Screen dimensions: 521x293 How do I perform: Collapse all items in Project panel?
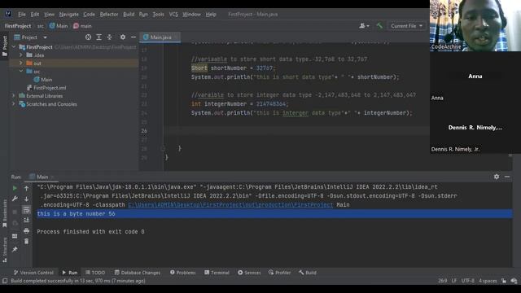pyautogui.click(x=110, y=37)
